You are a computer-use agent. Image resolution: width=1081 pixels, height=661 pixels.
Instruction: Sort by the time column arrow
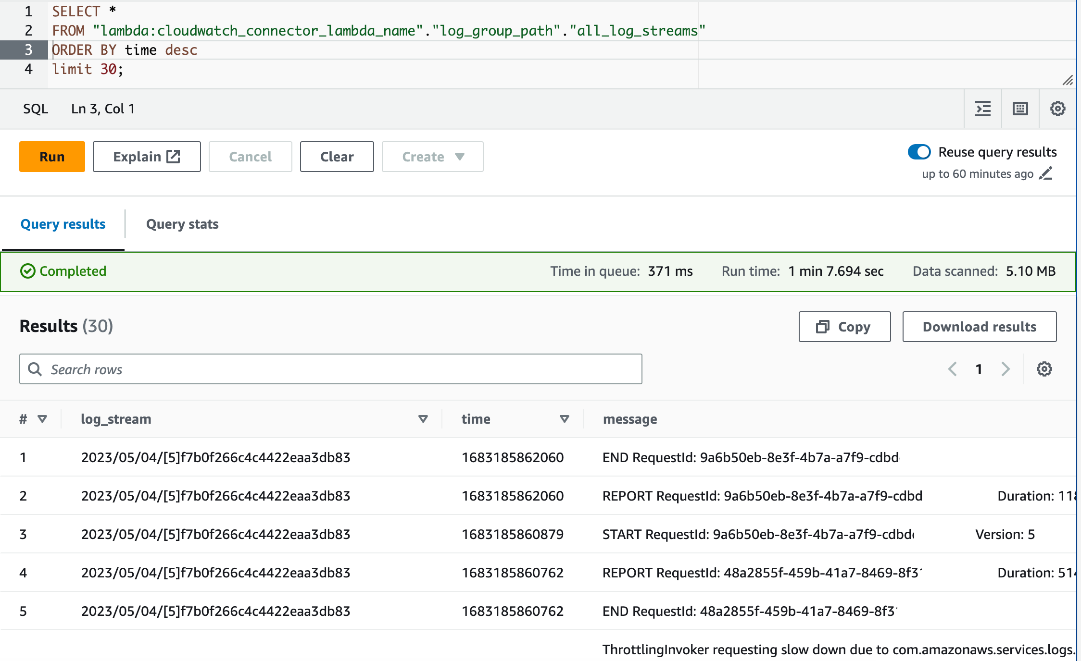565,419
